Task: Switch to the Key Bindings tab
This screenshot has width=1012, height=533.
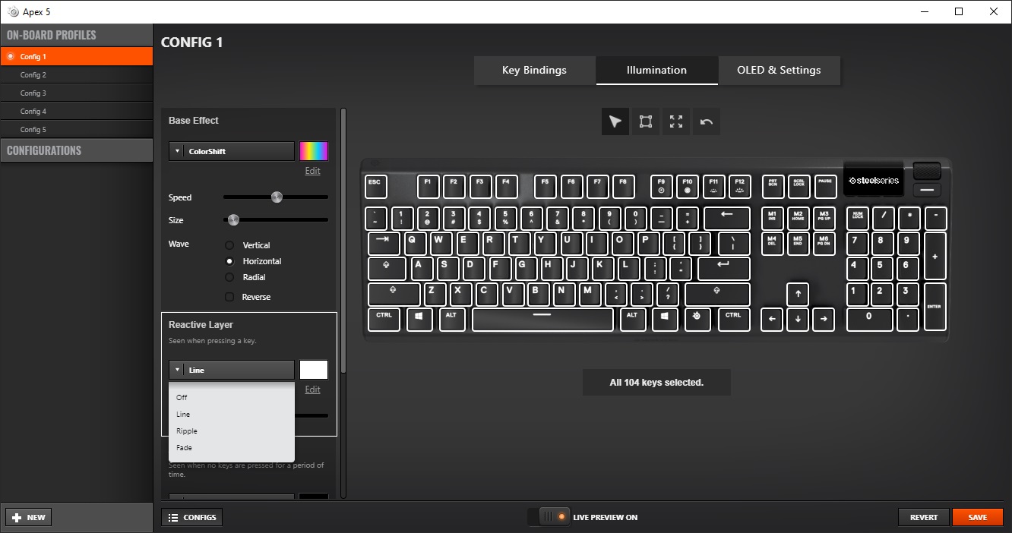Action: click(x=535, y=70)
